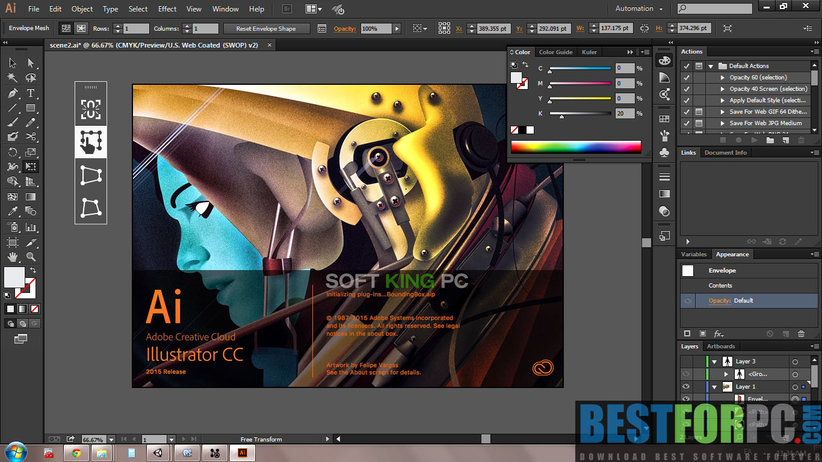Viewport: 822px width, 462px height.
Task: Collapse the Default Actions folder
Action: click(711, 66)
